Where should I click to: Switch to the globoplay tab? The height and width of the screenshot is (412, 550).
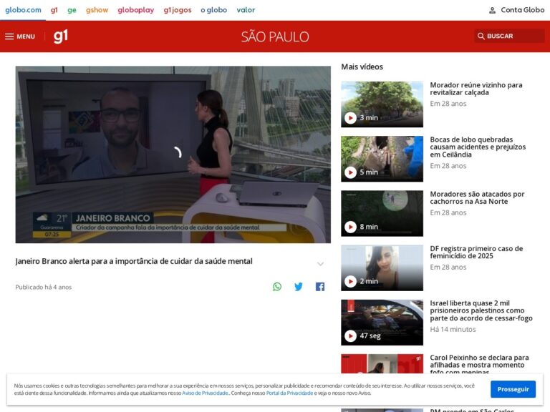click(x=135, y=10)
